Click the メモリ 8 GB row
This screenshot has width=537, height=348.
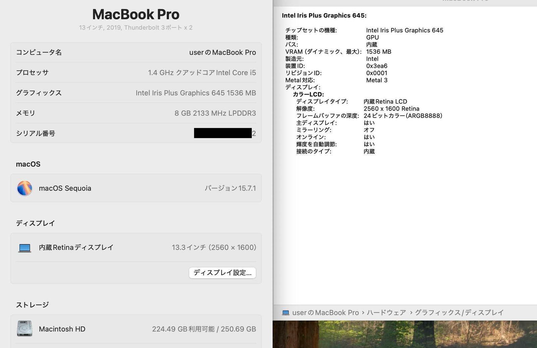tap(134, 113)
